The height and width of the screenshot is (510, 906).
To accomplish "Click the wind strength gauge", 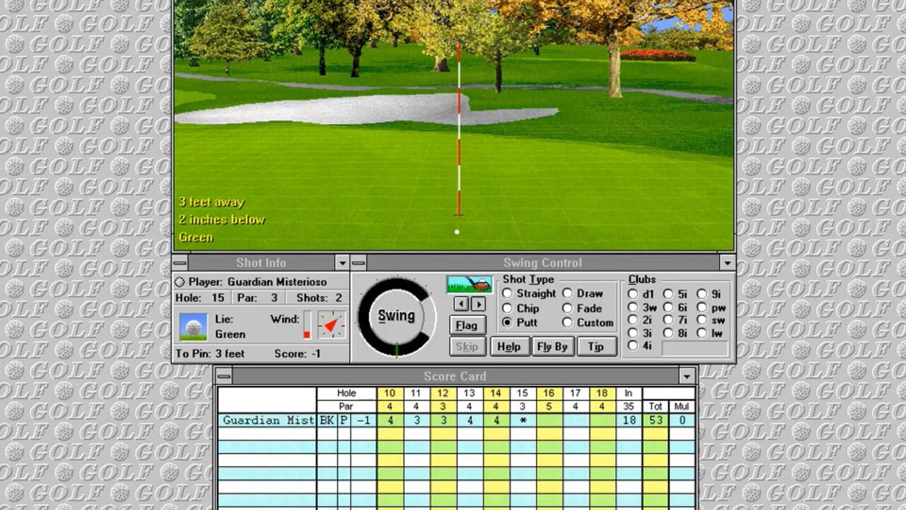I will tap(307, 325).
